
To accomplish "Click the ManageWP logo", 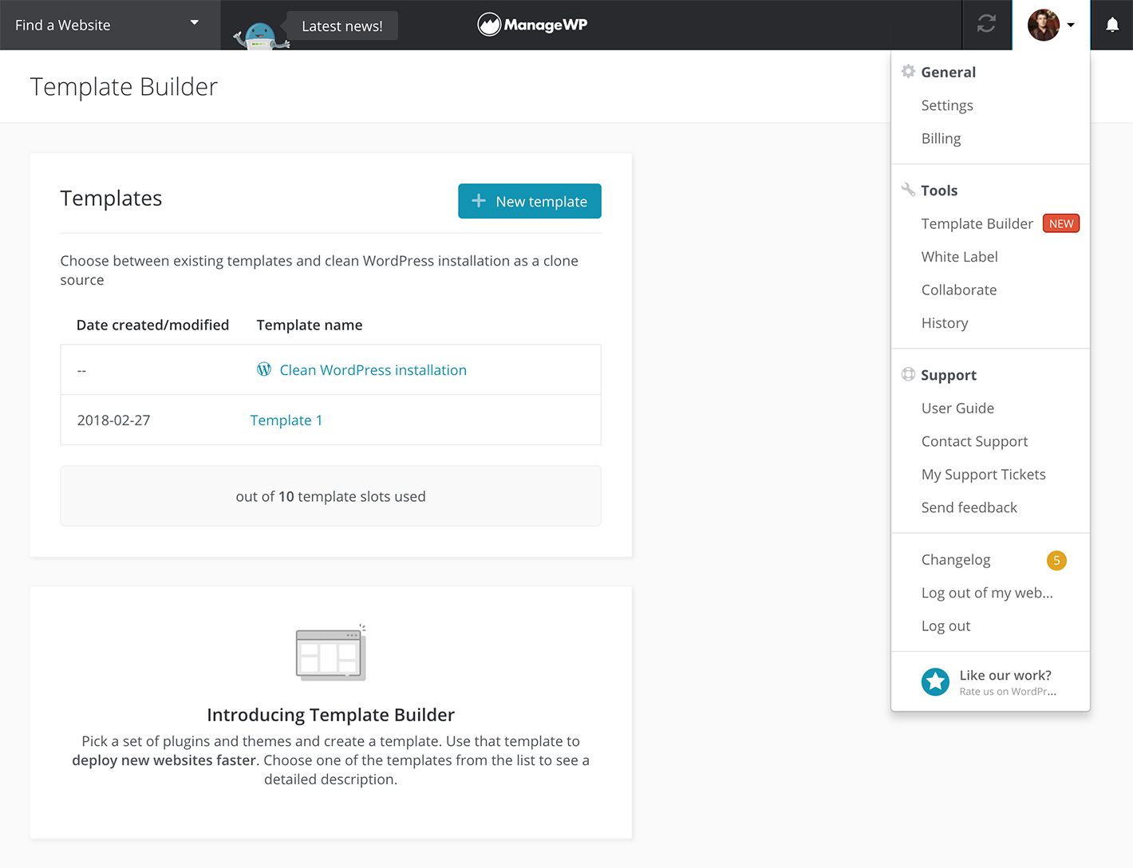I will pos(532,25).
